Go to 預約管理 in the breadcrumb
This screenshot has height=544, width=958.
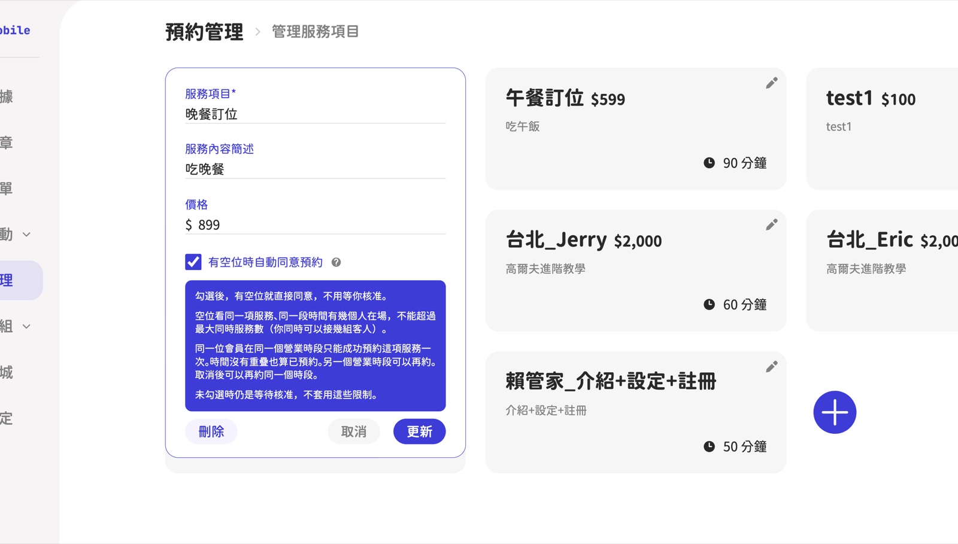tap(204, 32)
